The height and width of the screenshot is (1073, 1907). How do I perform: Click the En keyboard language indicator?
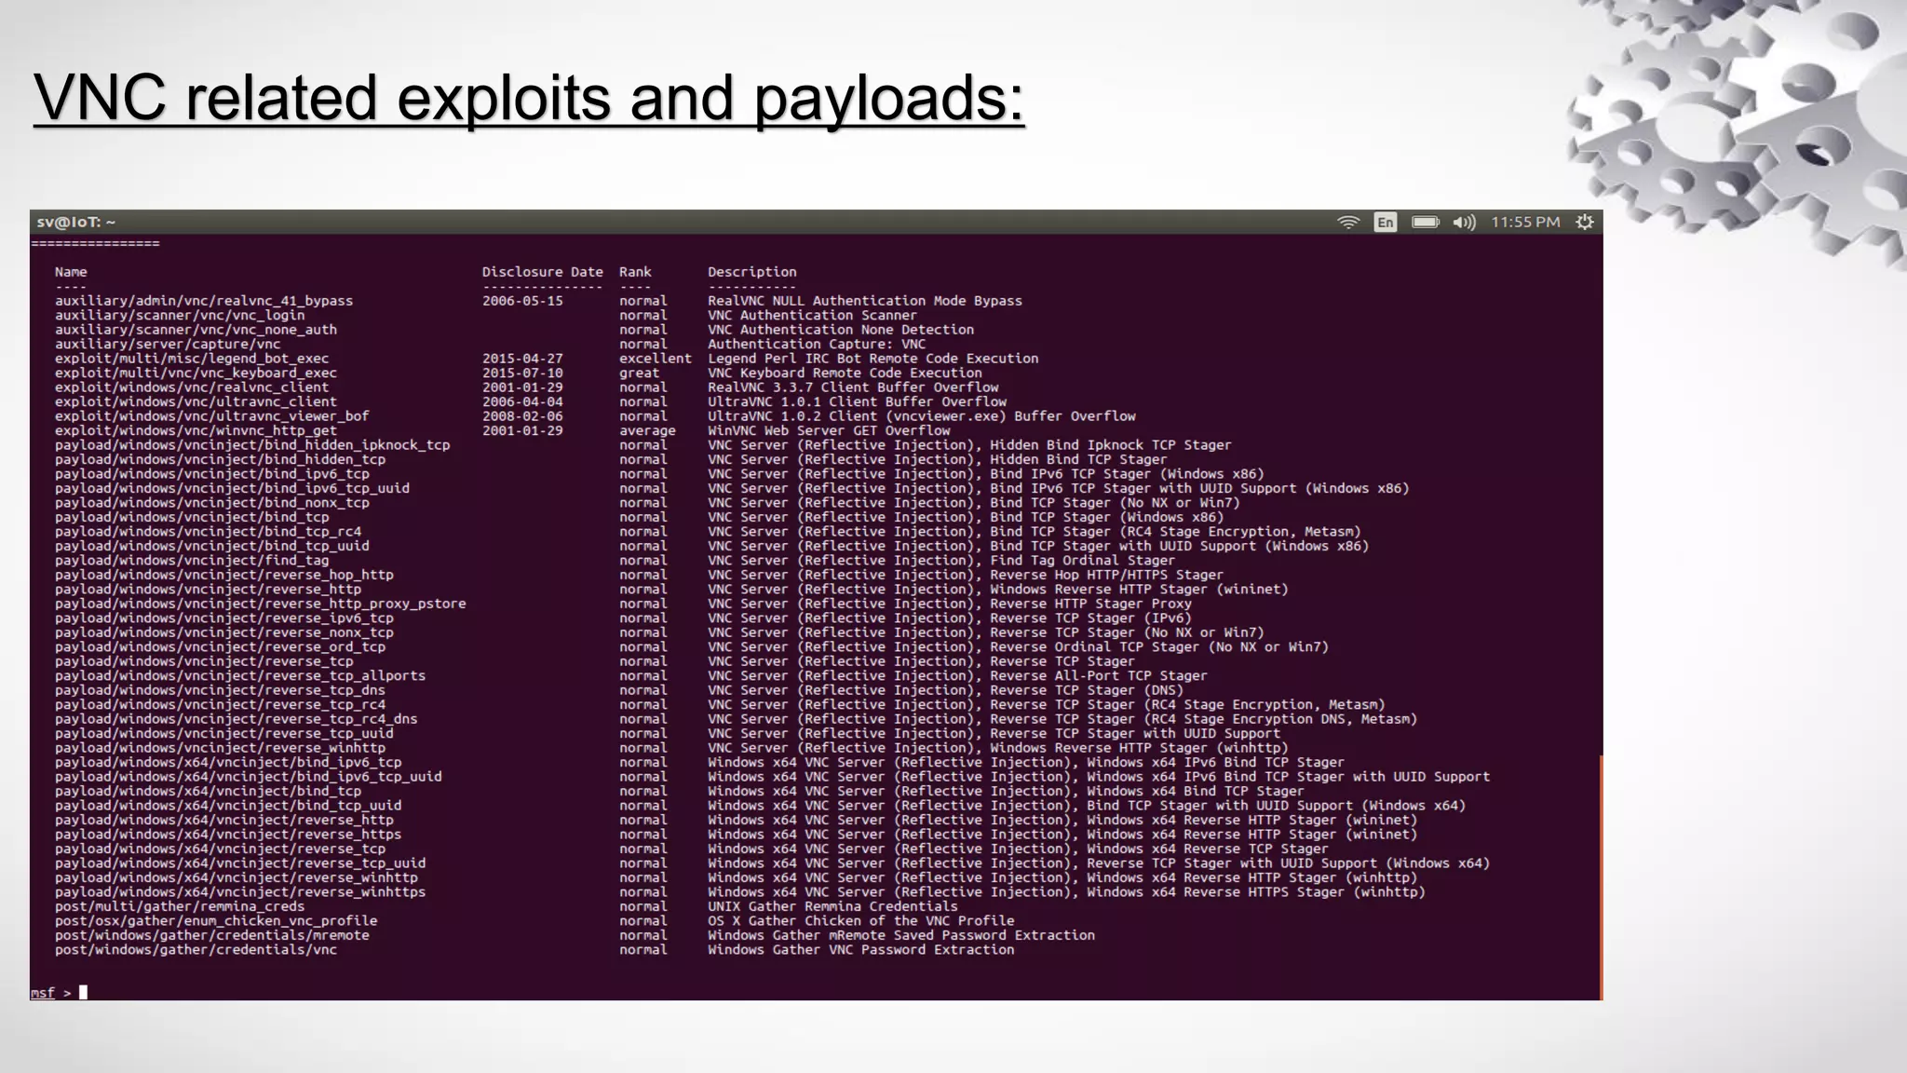click(1386, 222)
